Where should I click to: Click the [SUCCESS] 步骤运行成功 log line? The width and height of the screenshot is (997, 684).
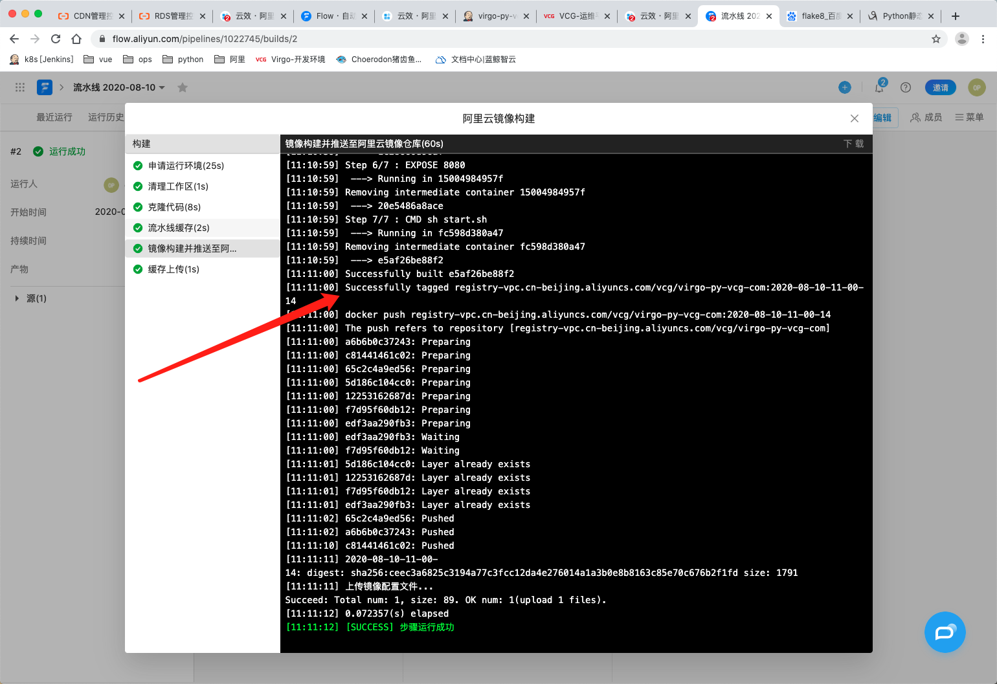tap(370, 627)
